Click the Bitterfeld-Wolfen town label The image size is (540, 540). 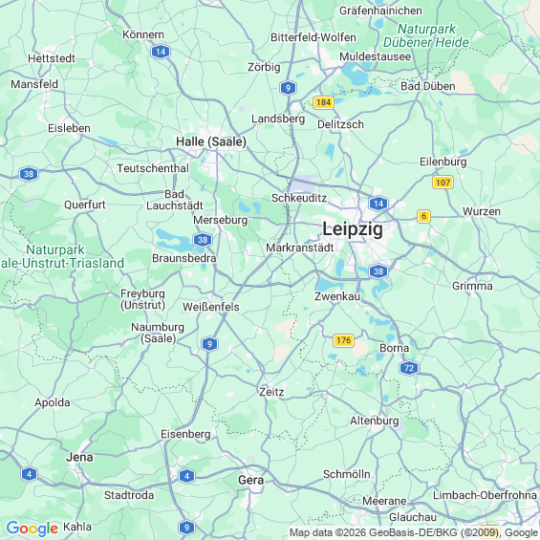pos(313,37)
